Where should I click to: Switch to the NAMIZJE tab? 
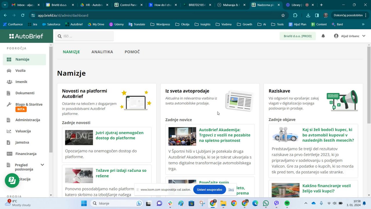click(x=71, y=52)
